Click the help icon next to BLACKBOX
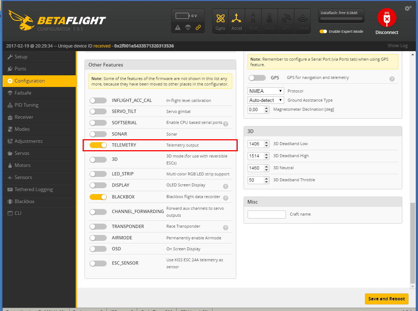Screen dimensions: 418x311 click(226, 198)
